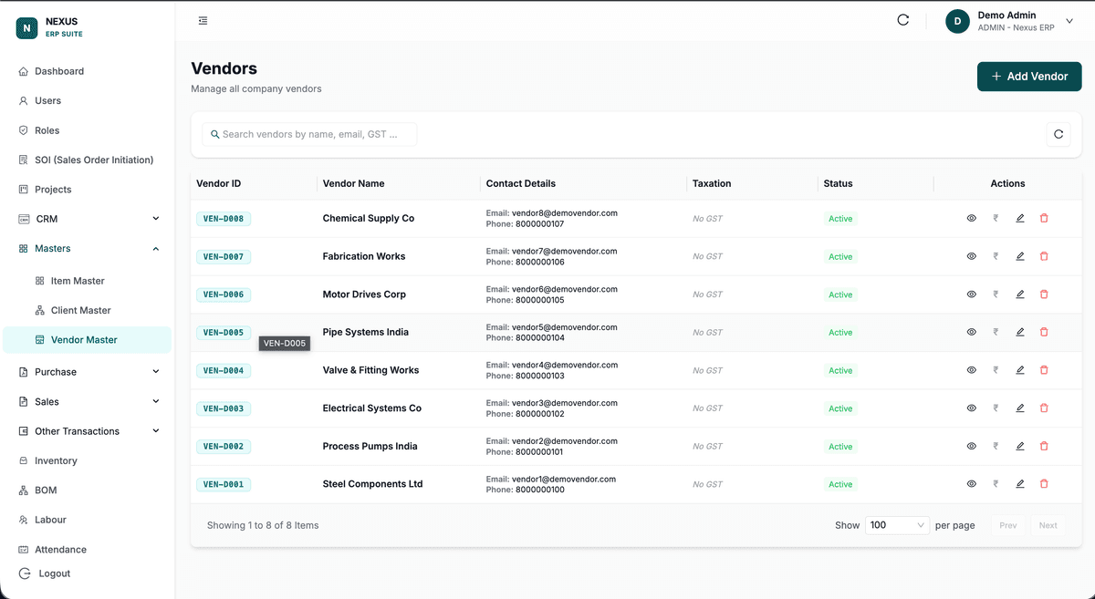Edit the Fabrication Works vendor
Viewport: 1095px width, 599px height.
pyautogui.click(x=1020, y=256)
